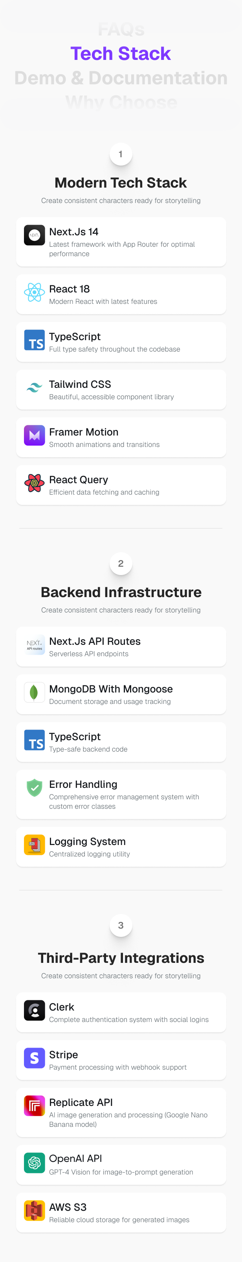This screenshot has height=1262, width=242.
Task: Click the purple Stripe S icon
Action: (x=34, y=1058)
